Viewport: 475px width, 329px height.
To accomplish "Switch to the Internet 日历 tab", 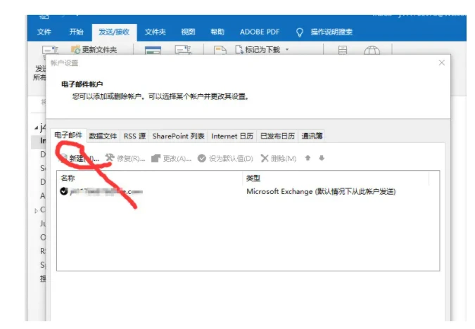I will (232, 136).
